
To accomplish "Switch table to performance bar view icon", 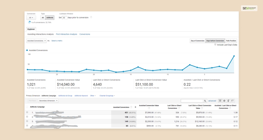I will coord(228,101).
